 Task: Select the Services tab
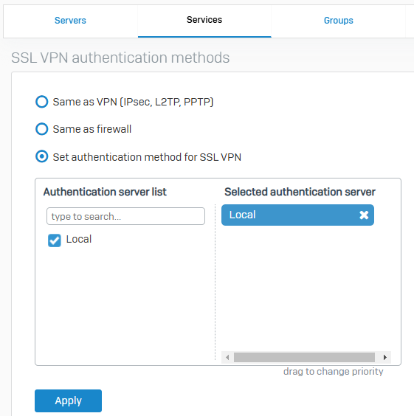(204, 20)
